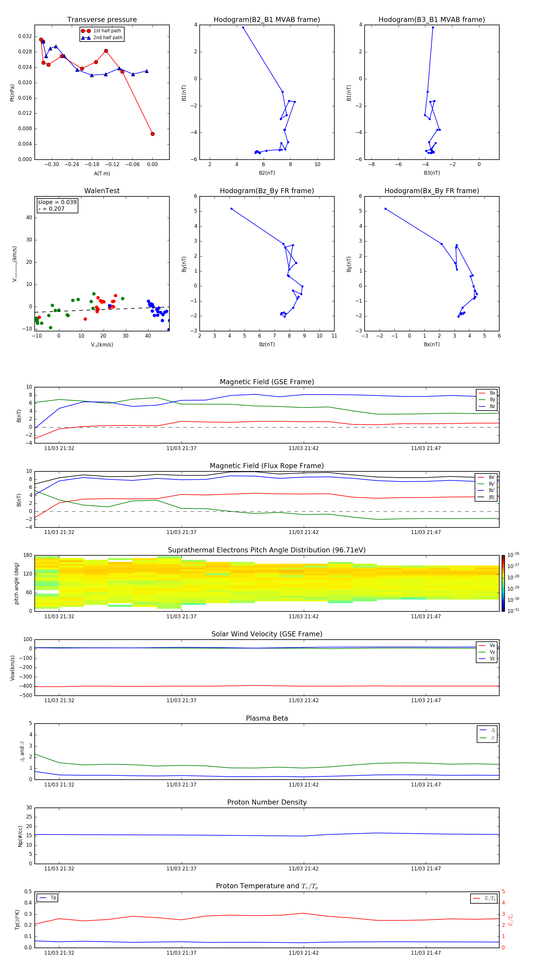Click the 'Transverse pressure' plot title
Viewport: 534px width, 979px height.
click(102, 19)
